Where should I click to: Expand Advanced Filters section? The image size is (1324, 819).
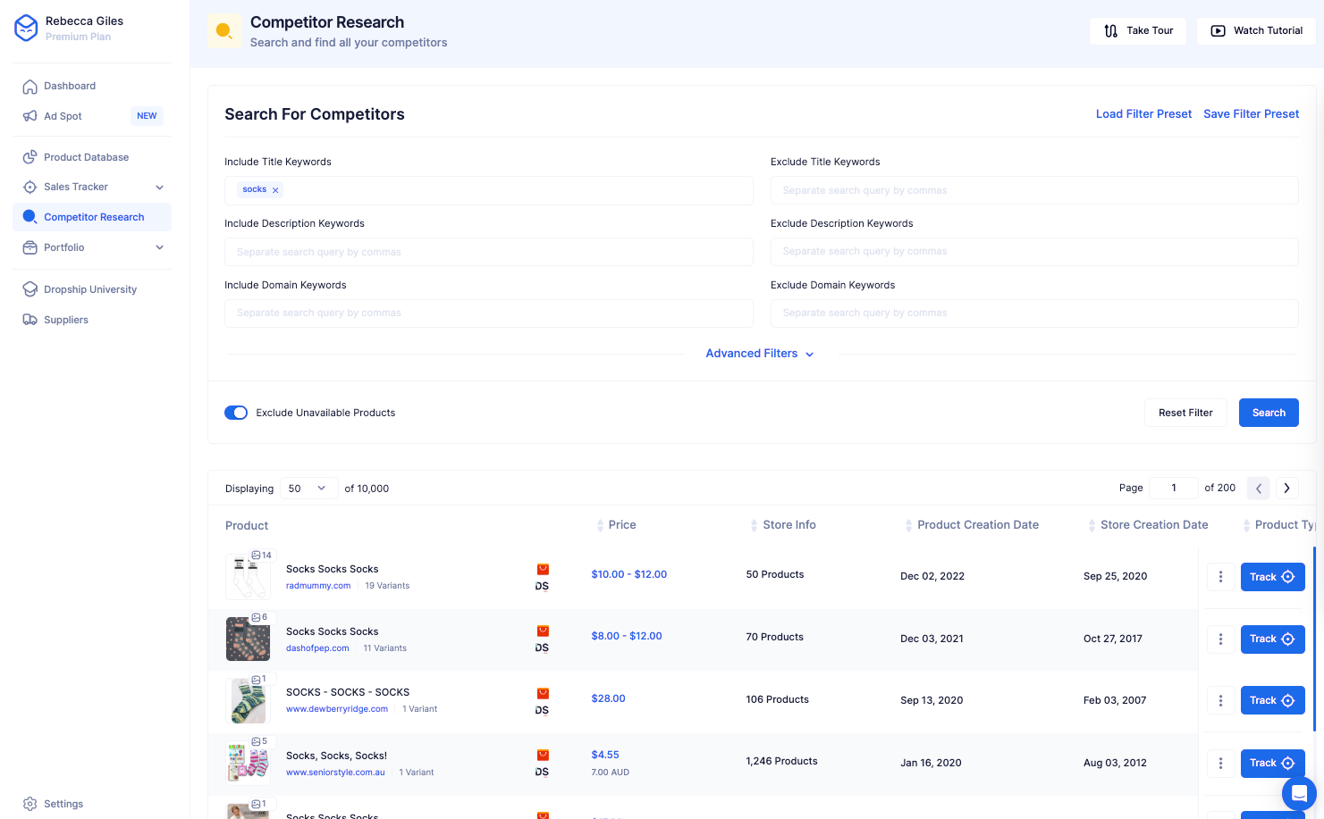tap(760, 354)
